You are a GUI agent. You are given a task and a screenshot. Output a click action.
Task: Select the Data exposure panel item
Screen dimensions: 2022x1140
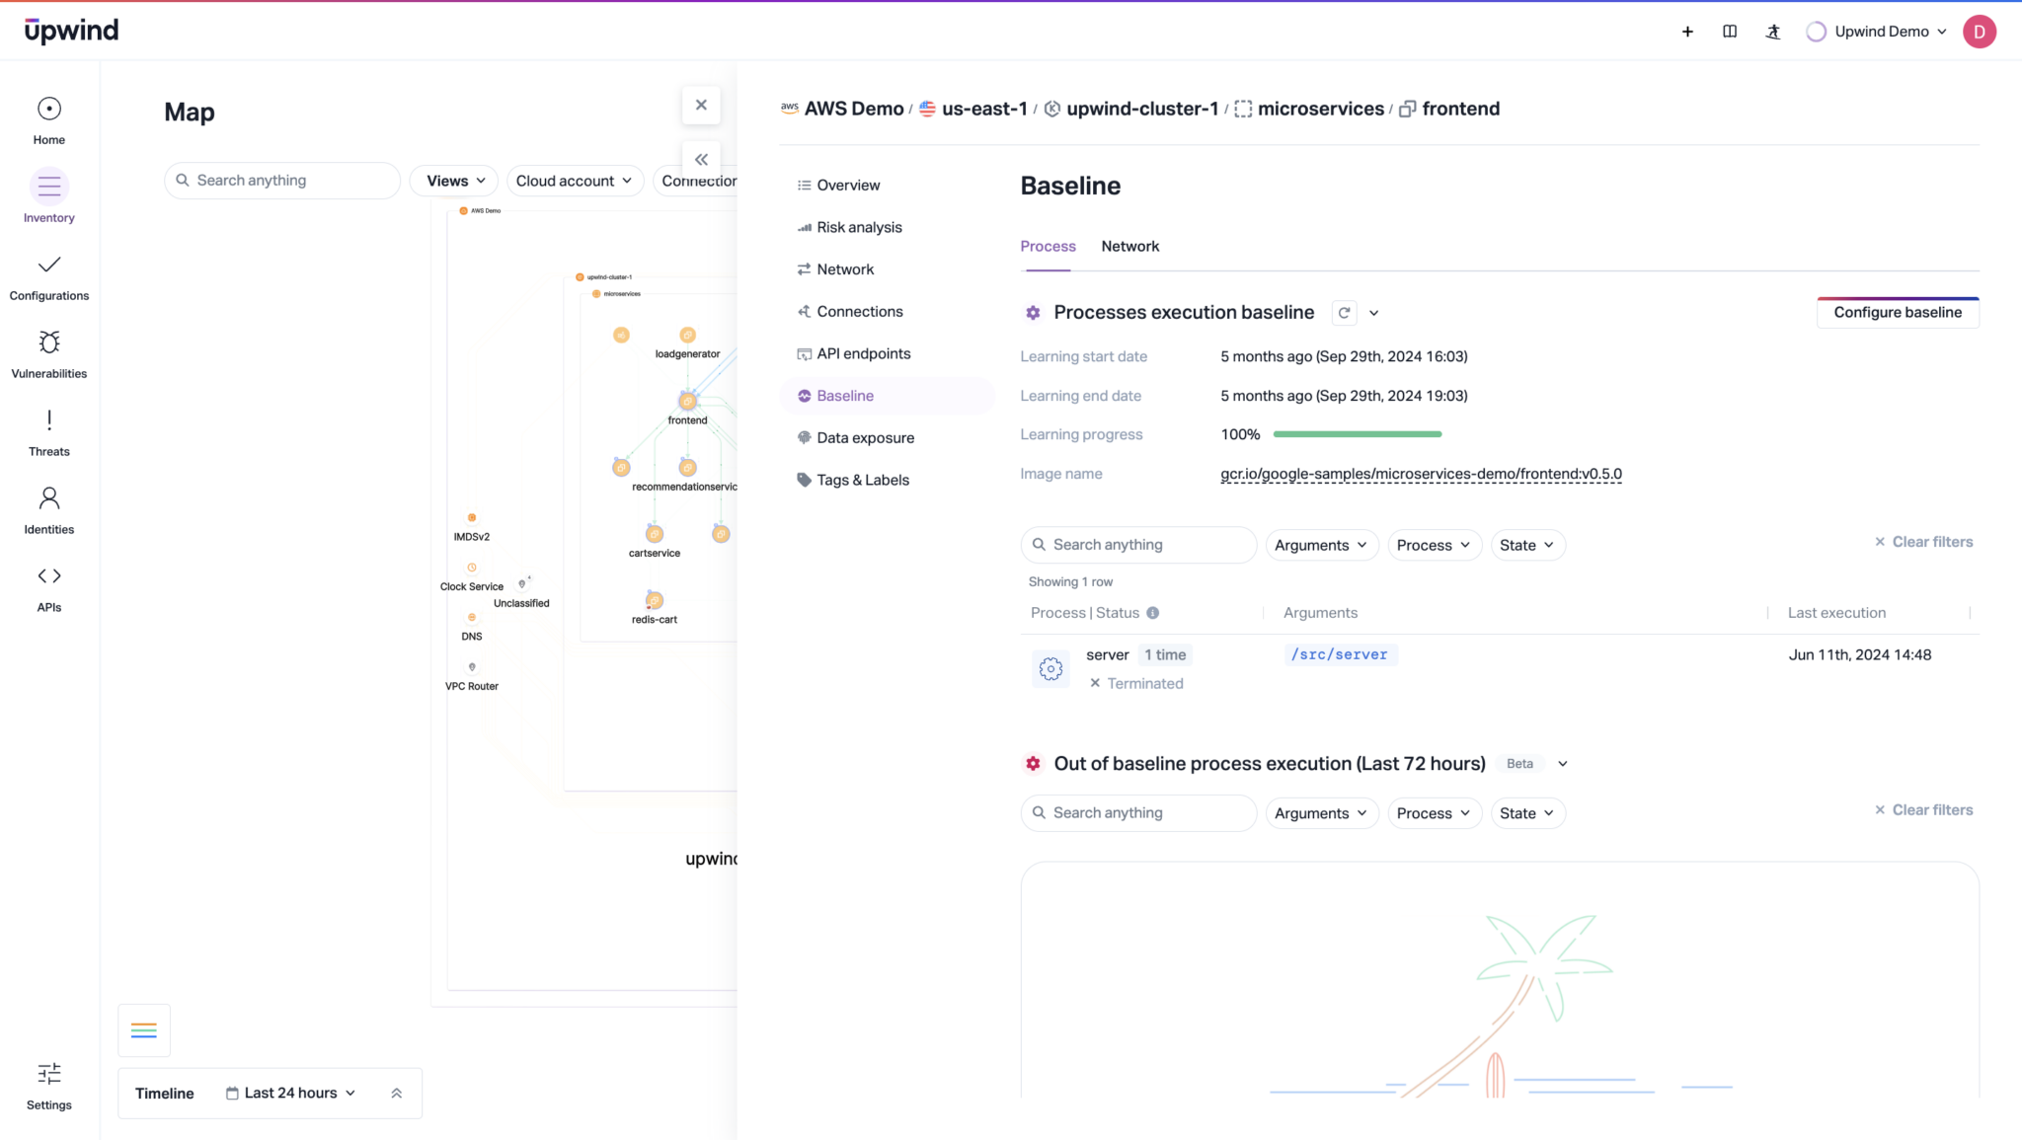pos(865,437)
